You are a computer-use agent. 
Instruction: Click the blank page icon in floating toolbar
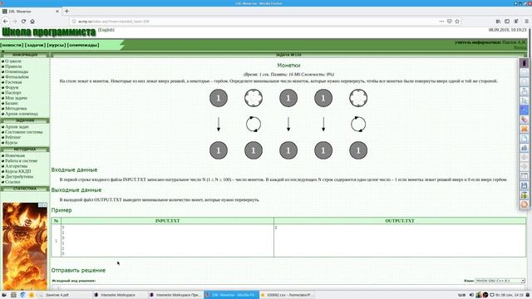pos(525,139)
